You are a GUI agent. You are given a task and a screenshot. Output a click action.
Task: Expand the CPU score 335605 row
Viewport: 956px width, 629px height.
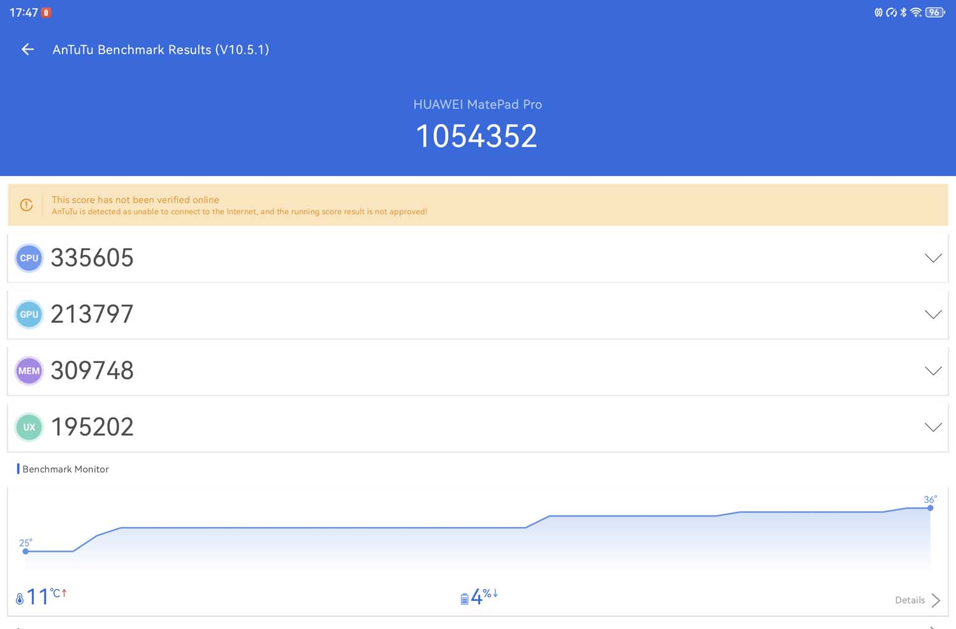click(477, 258)
